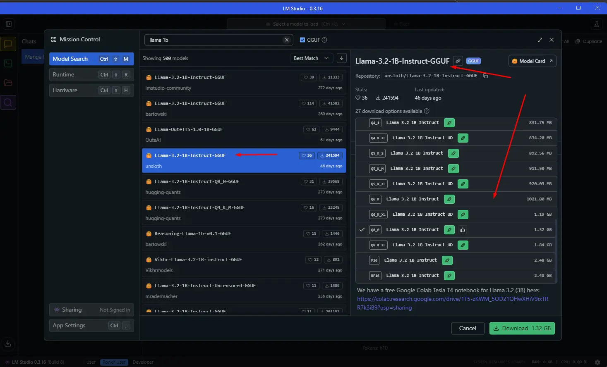Clear the llama 1b search text
The image size is (607, 367).
pos(286,40)
